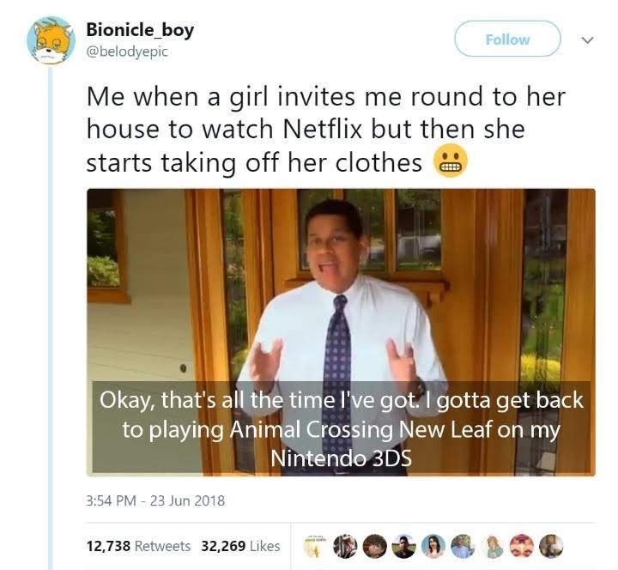
Task: View the 12,738 Retweets list
Action: 138,546
